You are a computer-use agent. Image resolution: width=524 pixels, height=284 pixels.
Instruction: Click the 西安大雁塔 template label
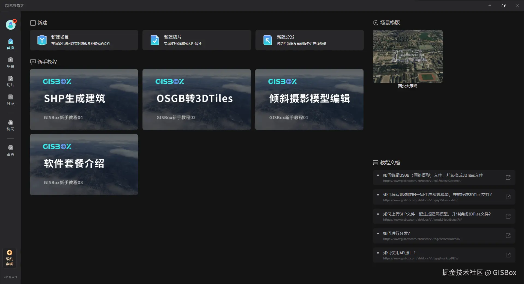pyautogui.click(x=408, y=86)
